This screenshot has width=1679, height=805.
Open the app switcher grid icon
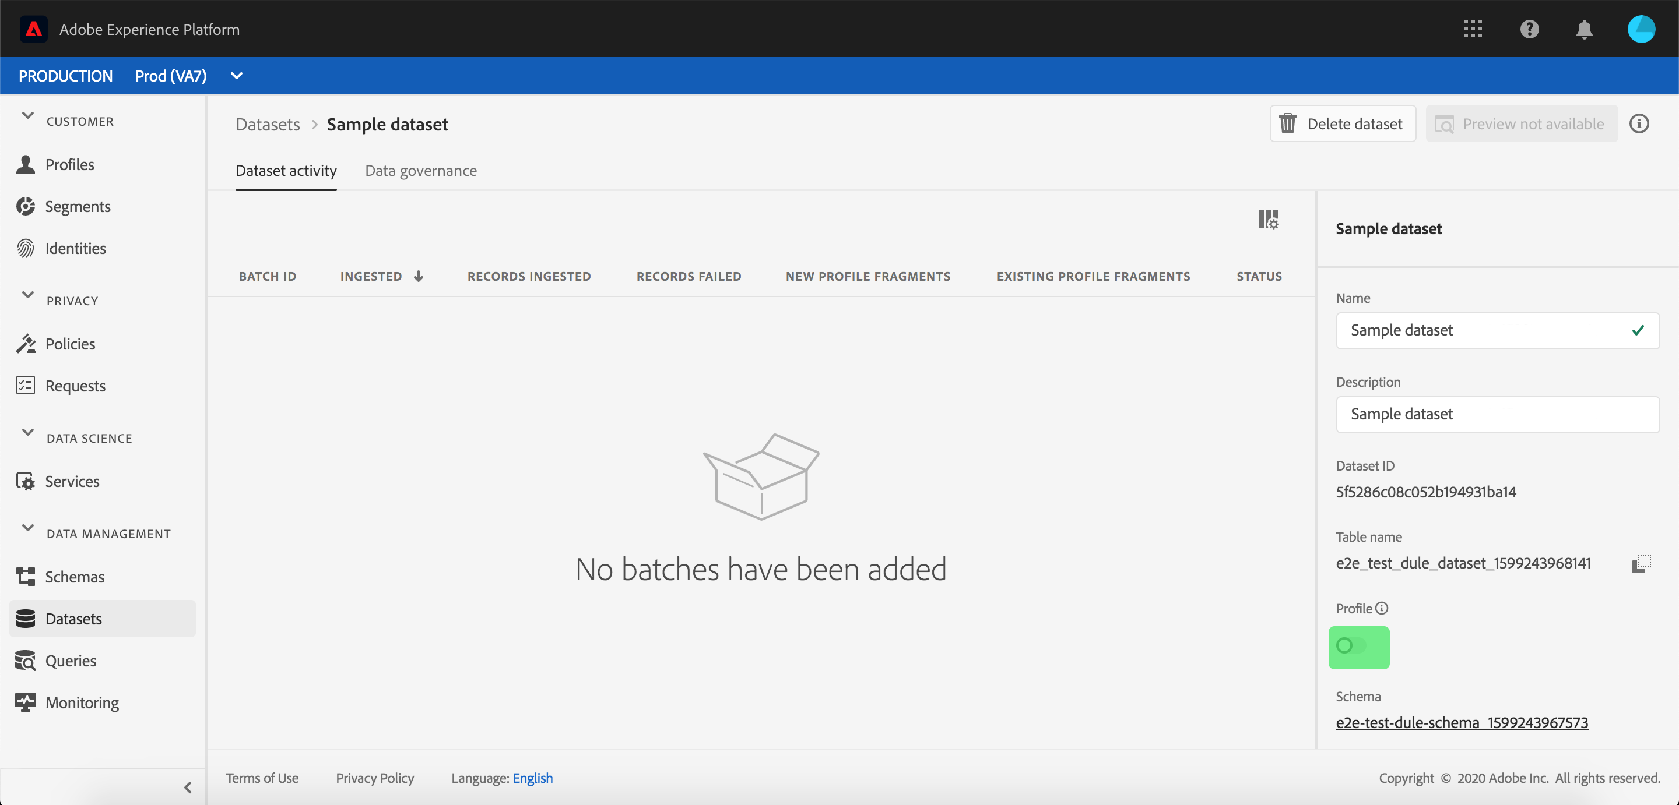click(1473, 29)
